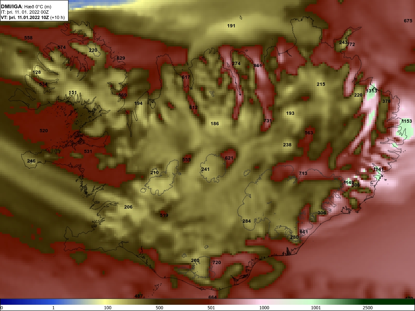
Task: Click the map value 128
Action: tap(37, 72)
